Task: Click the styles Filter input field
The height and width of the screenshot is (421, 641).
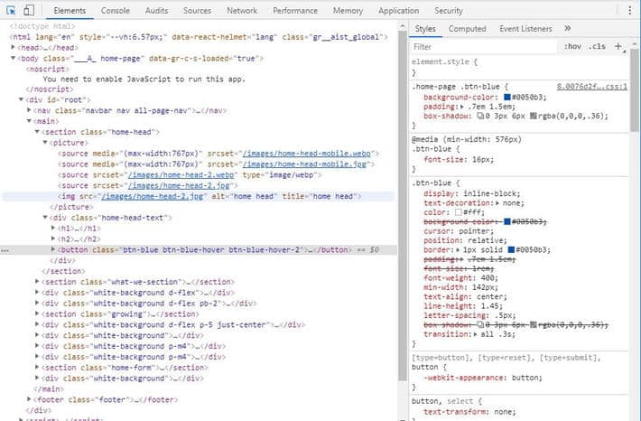Action: pos(484,47)
